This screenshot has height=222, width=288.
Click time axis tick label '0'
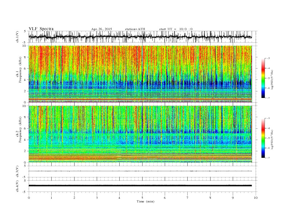pyautogui.click(x=29, y=198)
